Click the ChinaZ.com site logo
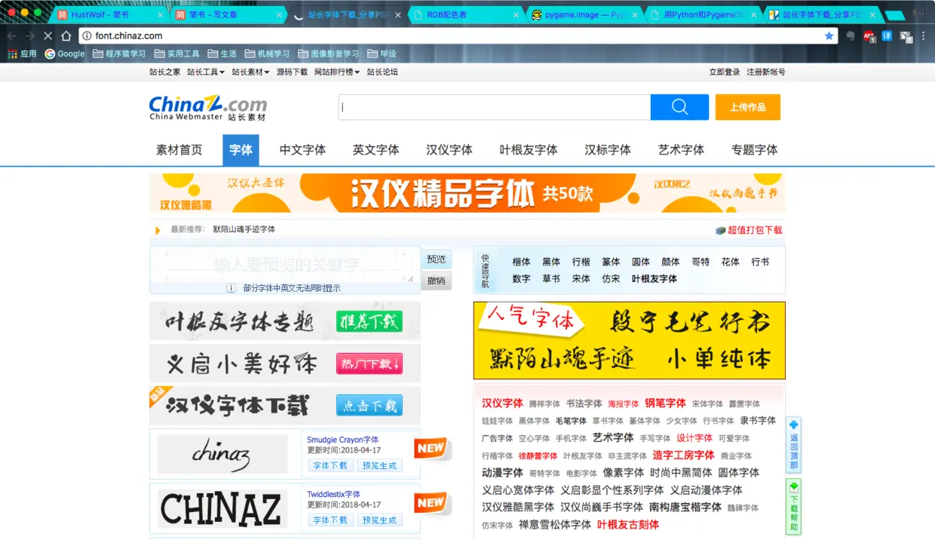 click(x=208, y=108)
